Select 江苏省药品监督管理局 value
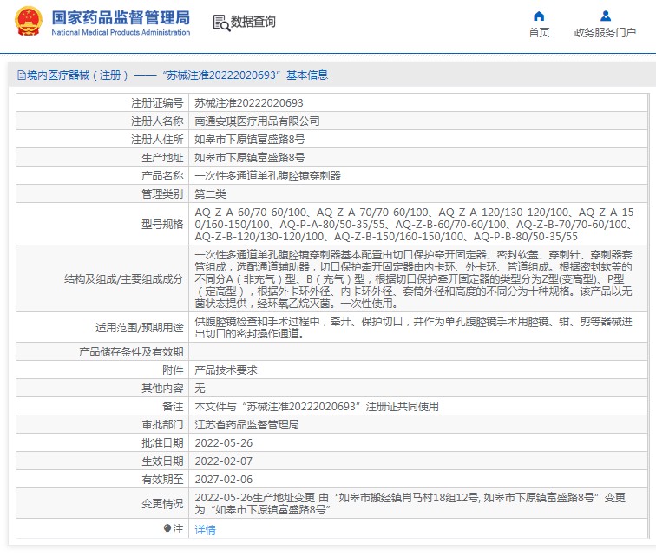 click(x=246, y=425)
